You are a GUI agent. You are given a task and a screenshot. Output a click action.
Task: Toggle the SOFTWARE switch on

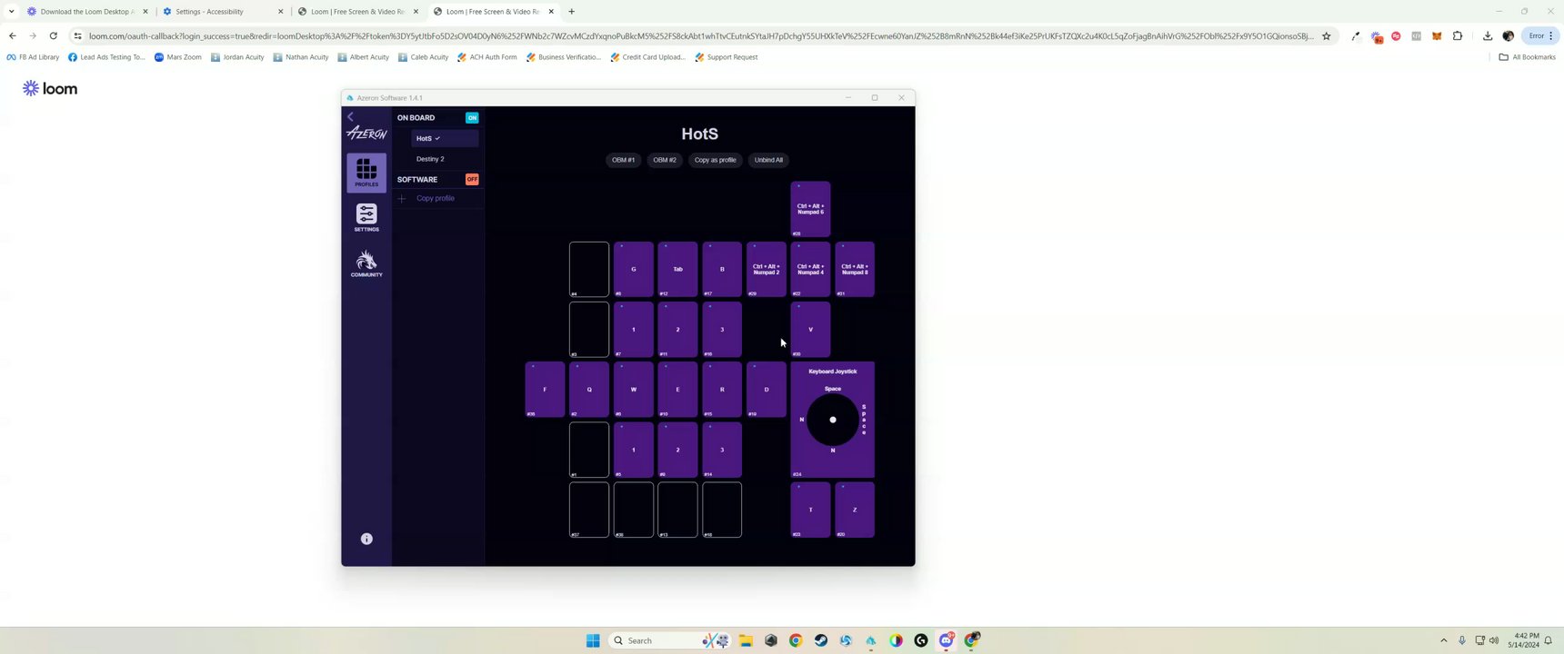(x=472, y=179)
